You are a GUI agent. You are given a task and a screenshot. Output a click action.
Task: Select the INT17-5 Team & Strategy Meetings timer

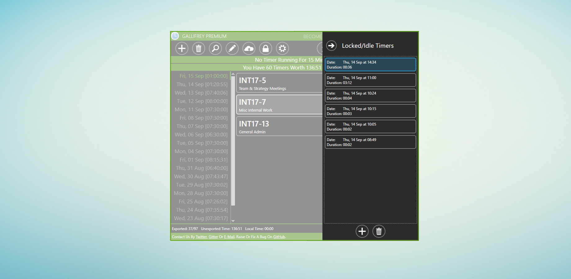[x=279, y=83]
